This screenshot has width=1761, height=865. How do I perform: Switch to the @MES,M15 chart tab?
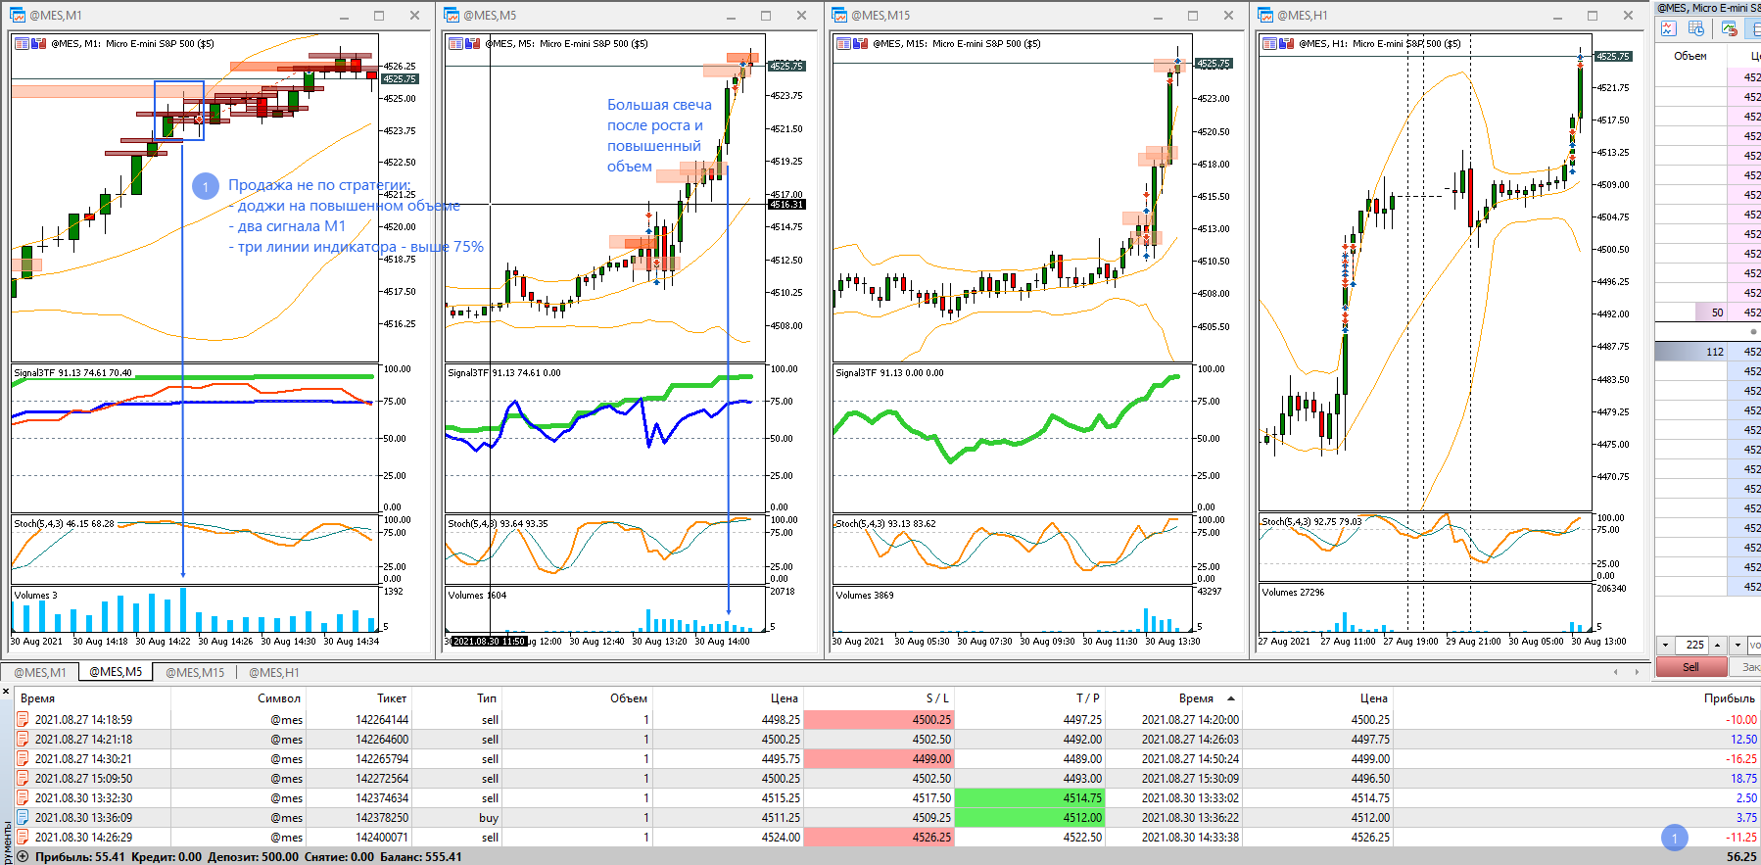point(195,672)
